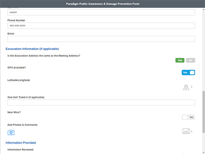The height and width of the screenshot is (154, 205).
Task: Click the Near Miss? label
Action: point(14,112)
